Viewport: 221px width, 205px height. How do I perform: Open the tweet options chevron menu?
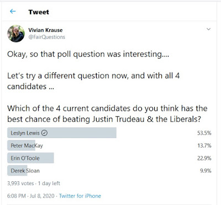point(208,29)
